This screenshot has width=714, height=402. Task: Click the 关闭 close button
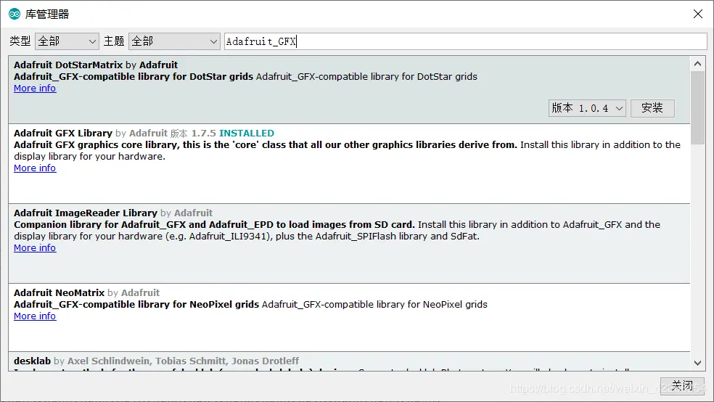point(682,386)
